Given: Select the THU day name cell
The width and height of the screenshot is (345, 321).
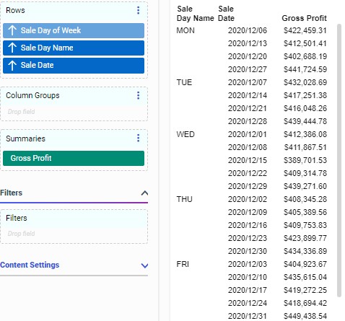Looking at the screenshot, I should tap(184, 199).
